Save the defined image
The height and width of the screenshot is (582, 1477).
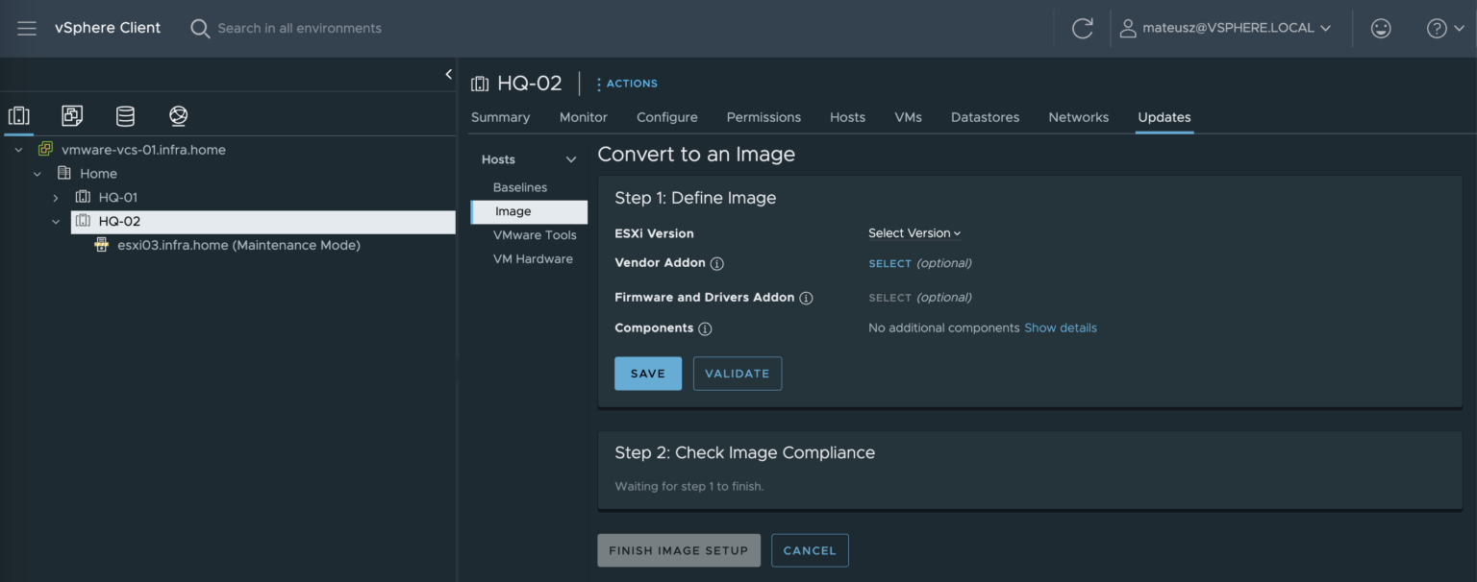click(x=647, y=373)
